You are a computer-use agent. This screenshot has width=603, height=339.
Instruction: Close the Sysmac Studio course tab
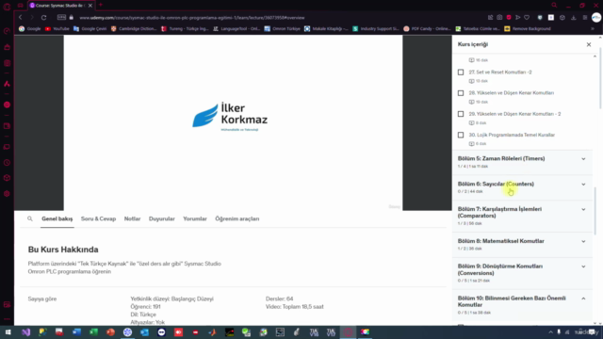click(x=90, y=6)
